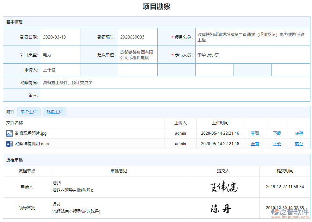The width and height of the screenshot is (312, 222).
Task: Click 下载 to download 勘察详情说明.docx
Action: pos(277,144)
